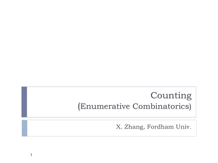218x163 pixels.
Task: Click the abbreviation "Univ." in the subtitle
Action: coord(184,127)
